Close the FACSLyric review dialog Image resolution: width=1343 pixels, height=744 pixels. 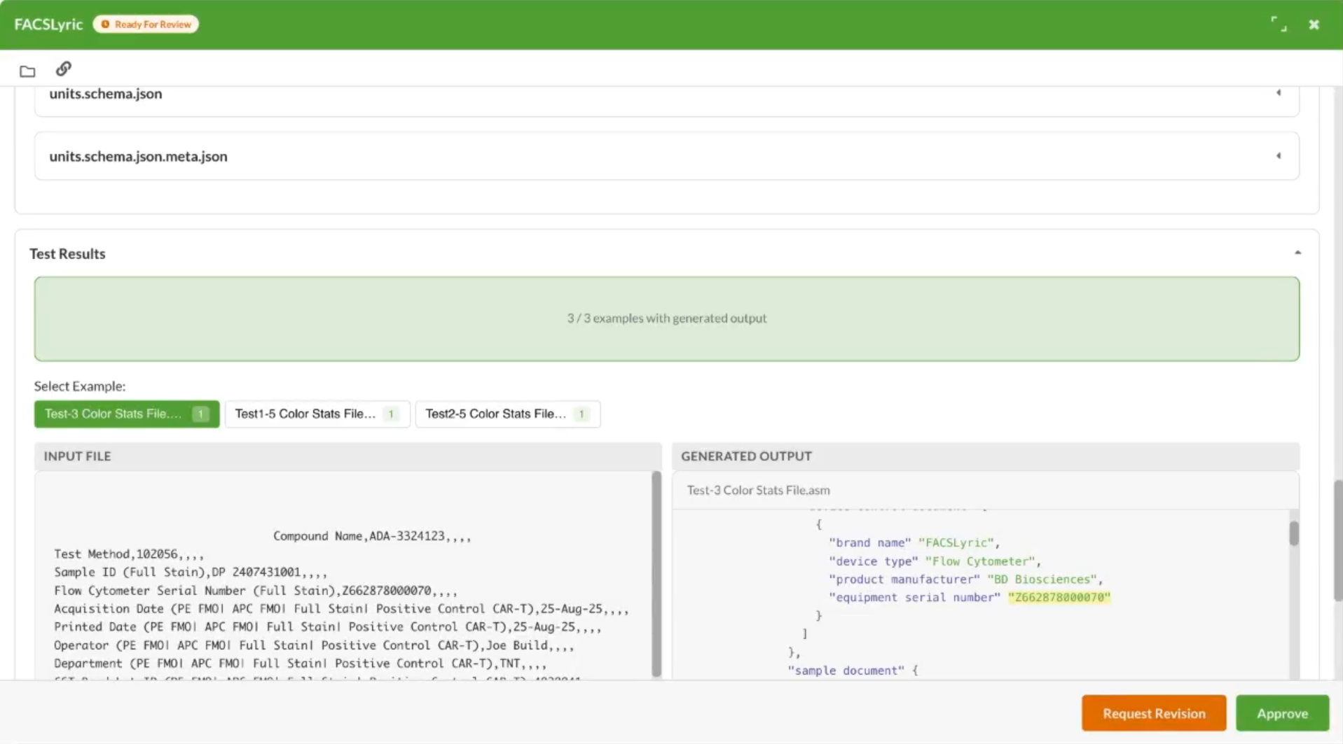1314,24
